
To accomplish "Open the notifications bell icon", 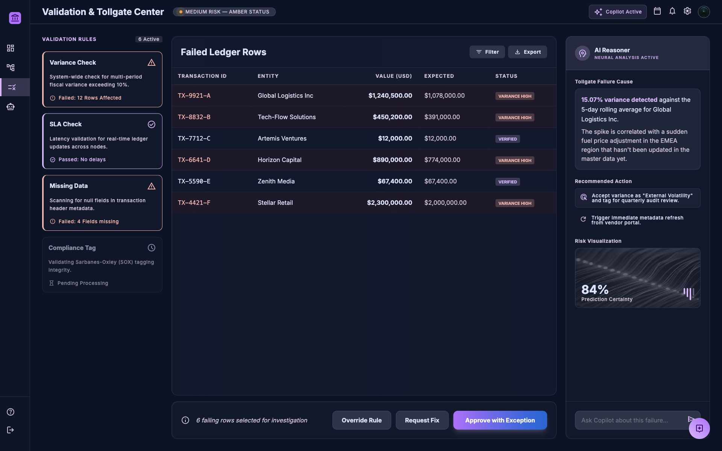I will (x=672, y=11).
